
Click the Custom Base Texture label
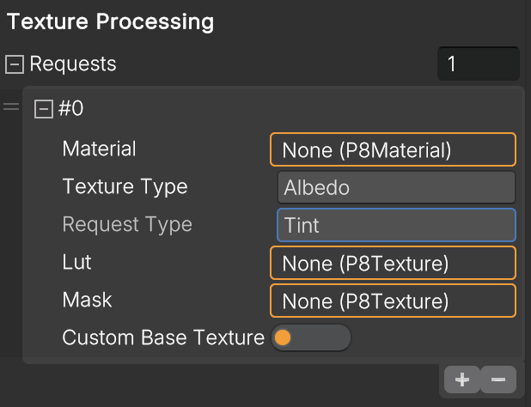coord(163,337)
